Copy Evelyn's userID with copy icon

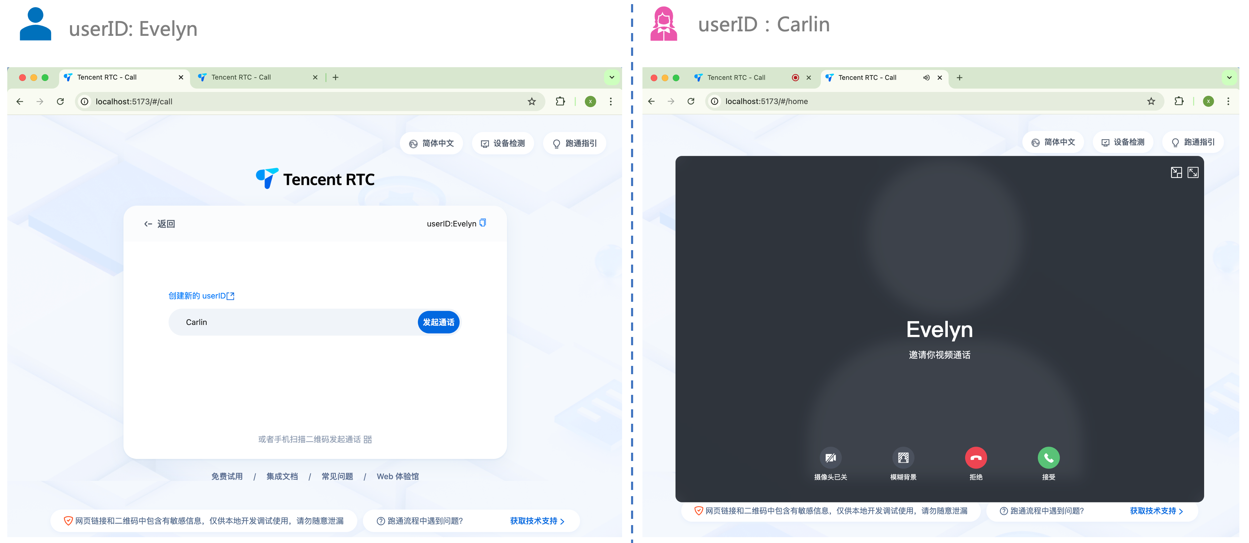point(482,223)
